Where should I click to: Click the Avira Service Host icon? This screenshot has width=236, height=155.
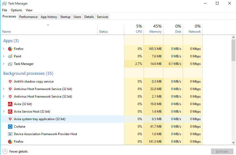tap(10, 112)
